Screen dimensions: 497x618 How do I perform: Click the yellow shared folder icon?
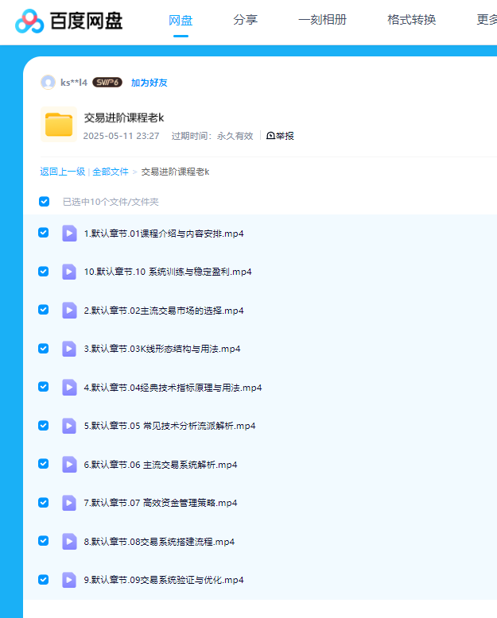[59, 125]
